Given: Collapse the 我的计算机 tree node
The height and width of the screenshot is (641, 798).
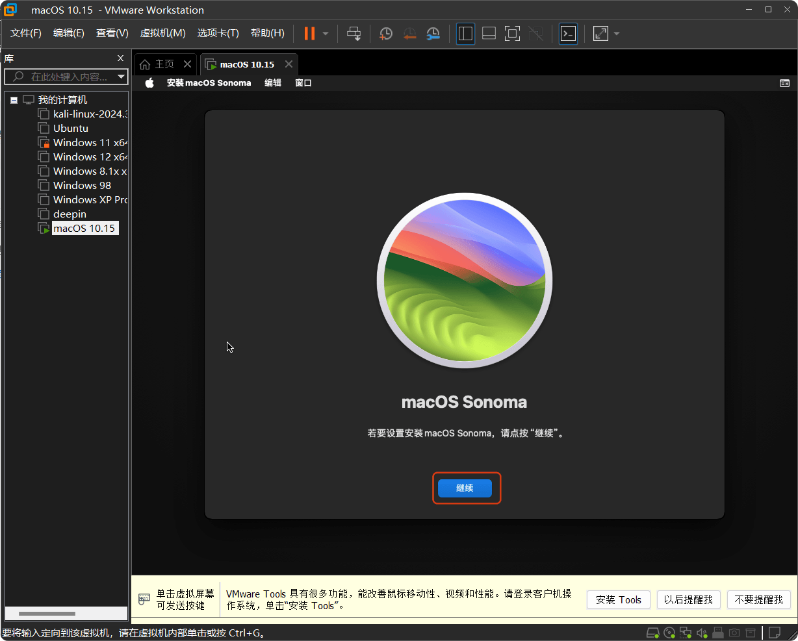Looking at the screenshot, I should 14,99.
